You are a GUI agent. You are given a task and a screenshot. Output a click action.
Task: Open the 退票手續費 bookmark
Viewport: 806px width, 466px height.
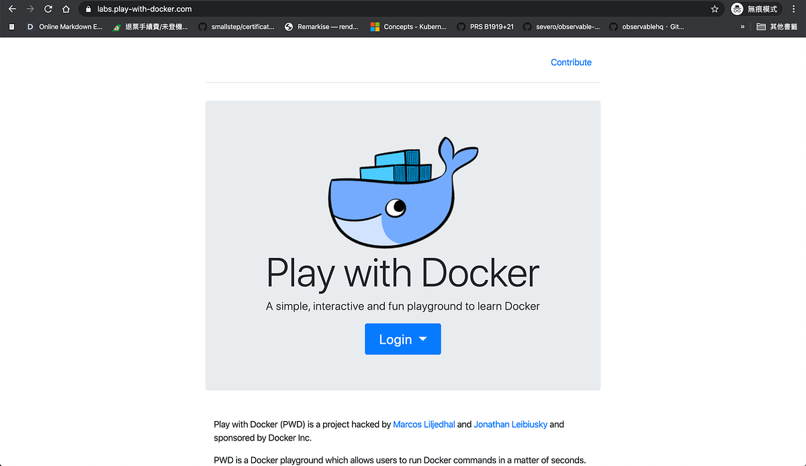[150, 27]
